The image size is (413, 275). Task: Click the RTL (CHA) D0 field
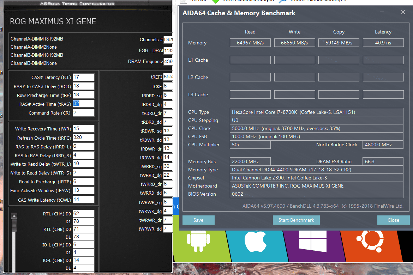pos(84,213)
